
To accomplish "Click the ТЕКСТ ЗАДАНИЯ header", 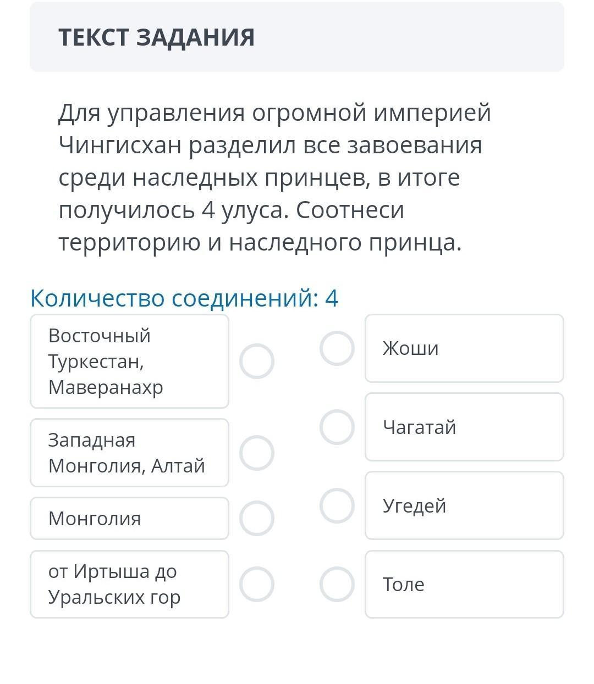I will click(x=157, y=37).
